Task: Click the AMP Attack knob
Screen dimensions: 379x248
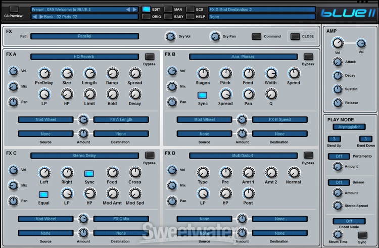Action: 338,62
